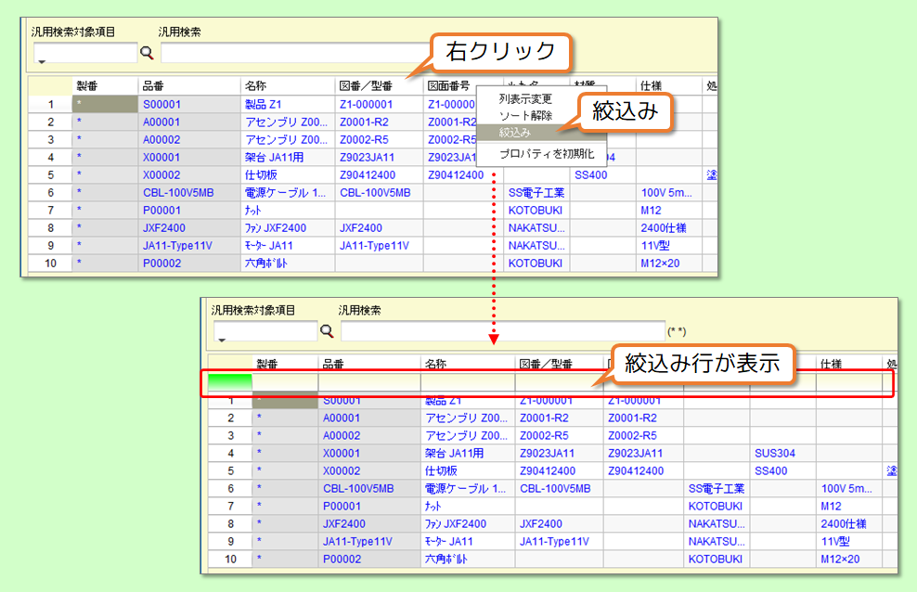The width and height of the screenshot is (917, 592).
Task: Click 品番 column header in the upper grid
Action: (x=188, y=86)
